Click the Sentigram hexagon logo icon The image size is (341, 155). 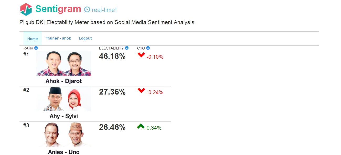[26, 9]
